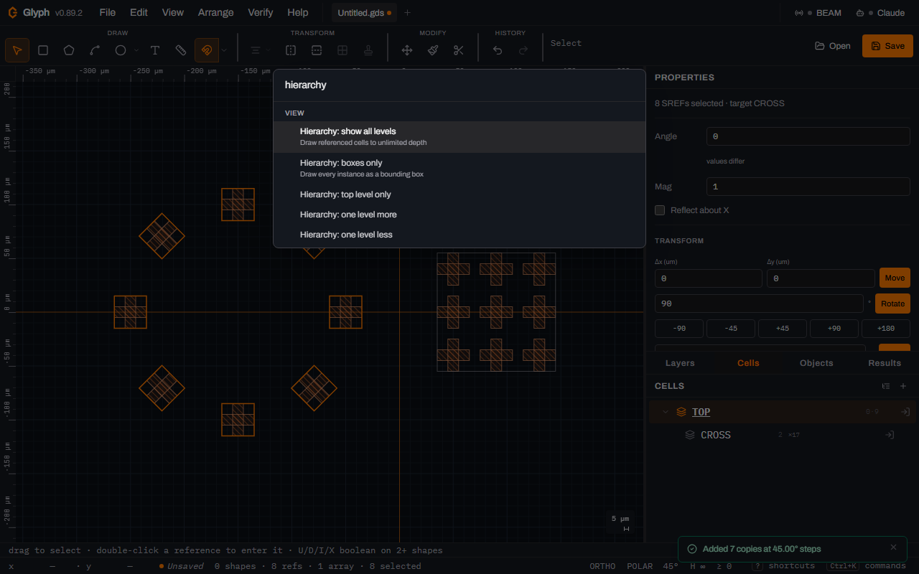Click the array grid transform icon
The width and height of the screenshot is (919, 574).
coord(342,50)
